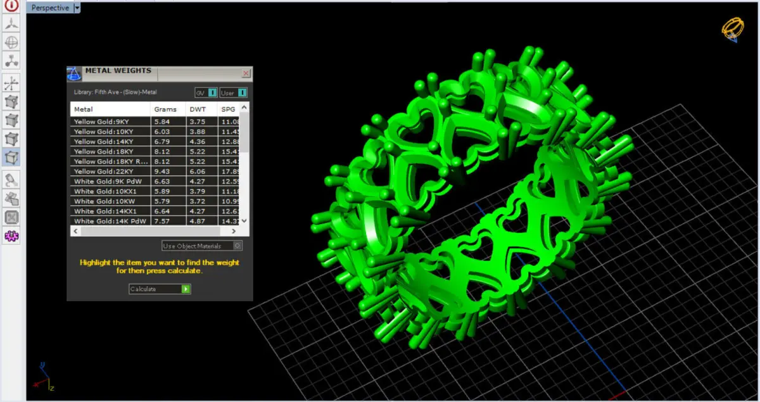
Task: Select the Yellow Gold:9KY row
Action: tap(156, 122)
